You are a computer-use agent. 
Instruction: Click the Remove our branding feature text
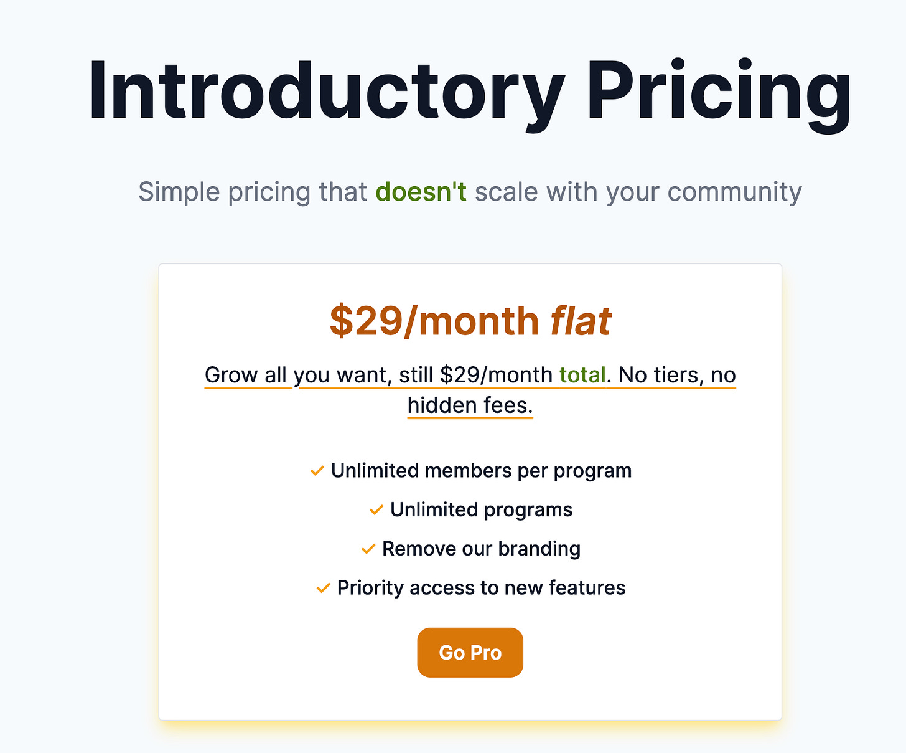pyautogui.click(x=481, y=549)
